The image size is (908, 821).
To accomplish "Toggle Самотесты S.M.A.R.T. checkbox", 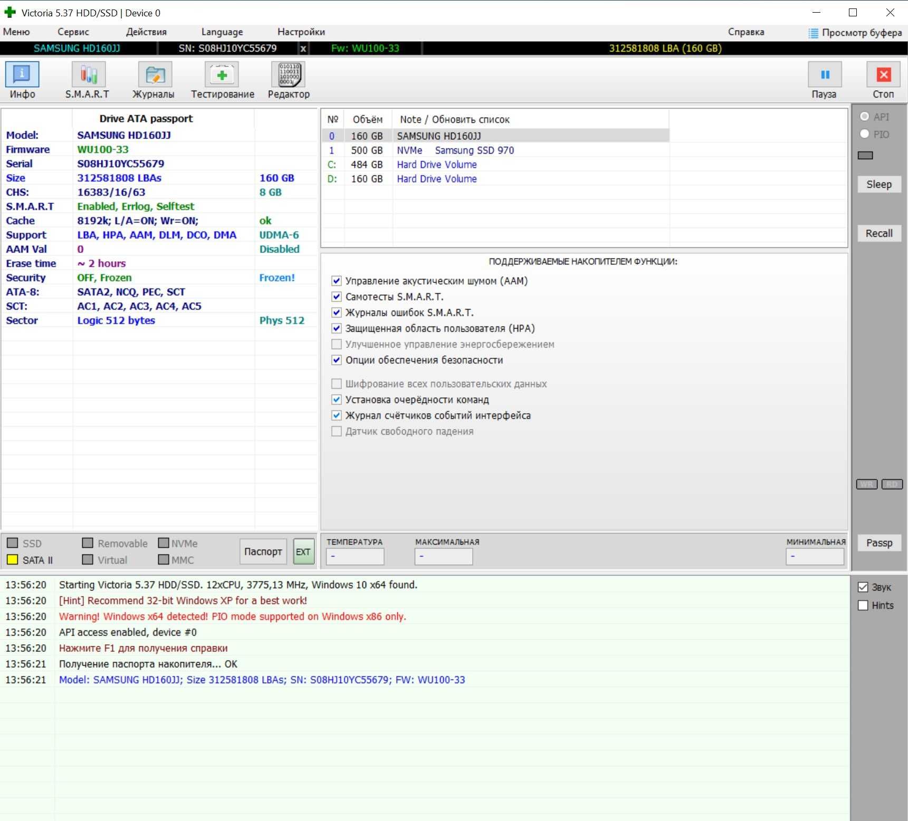I will click(x=336, y=297).
